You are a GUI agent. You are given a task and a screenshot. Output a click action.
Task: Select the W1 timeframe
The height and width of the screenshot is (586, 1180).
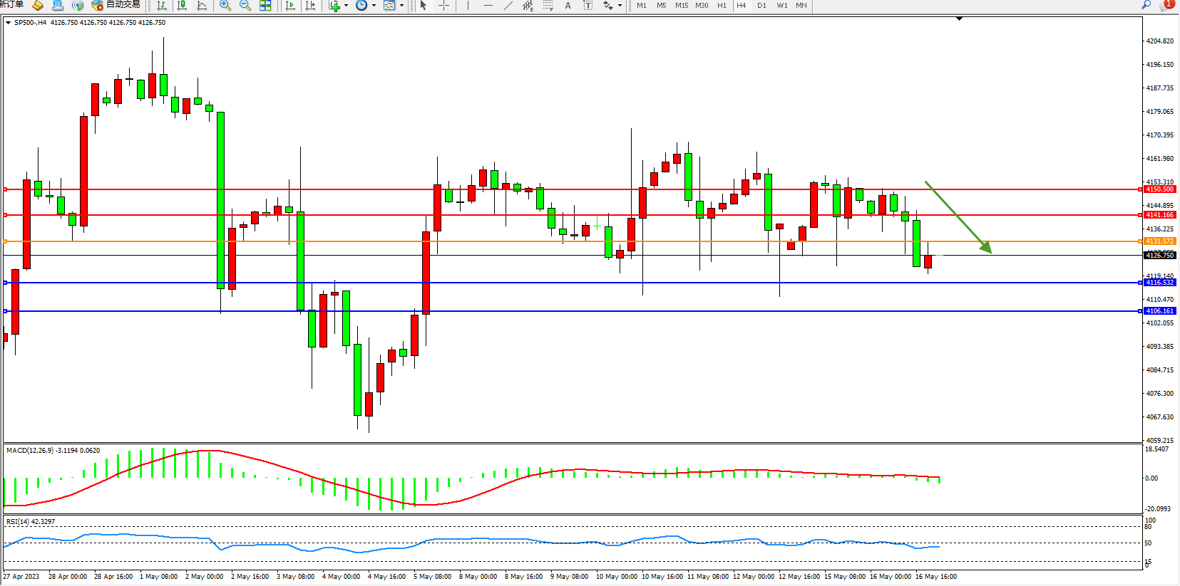tap(782, 6)
